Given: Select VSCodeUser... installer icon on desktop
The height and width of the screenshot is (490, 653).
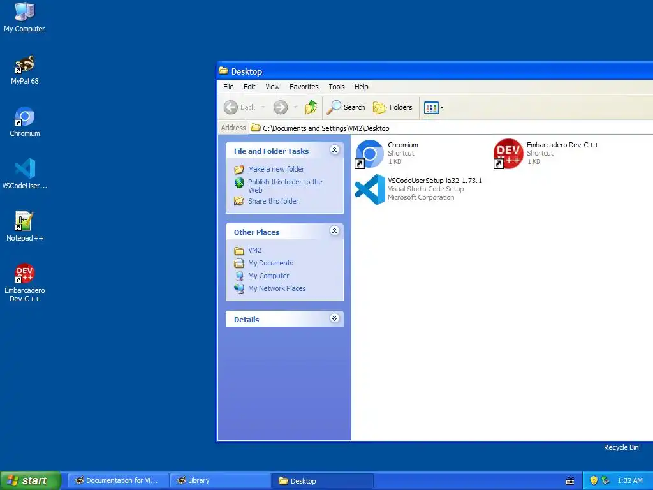Looking at the screenshot, I should click(x=25, y=175).
